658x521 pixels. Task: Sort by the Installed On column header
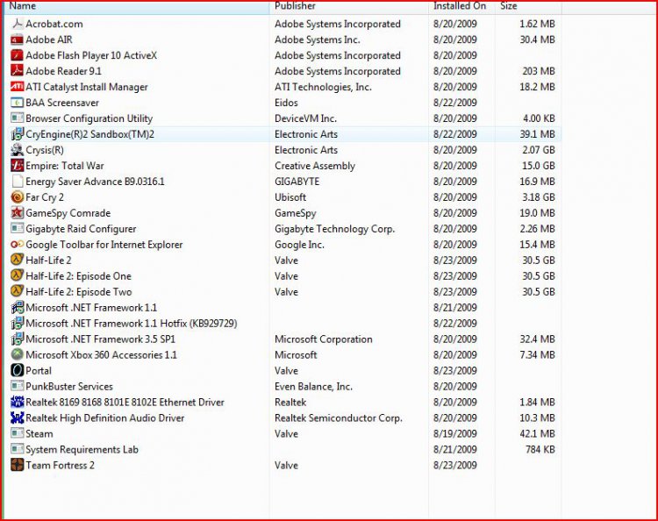click(461, 6)
